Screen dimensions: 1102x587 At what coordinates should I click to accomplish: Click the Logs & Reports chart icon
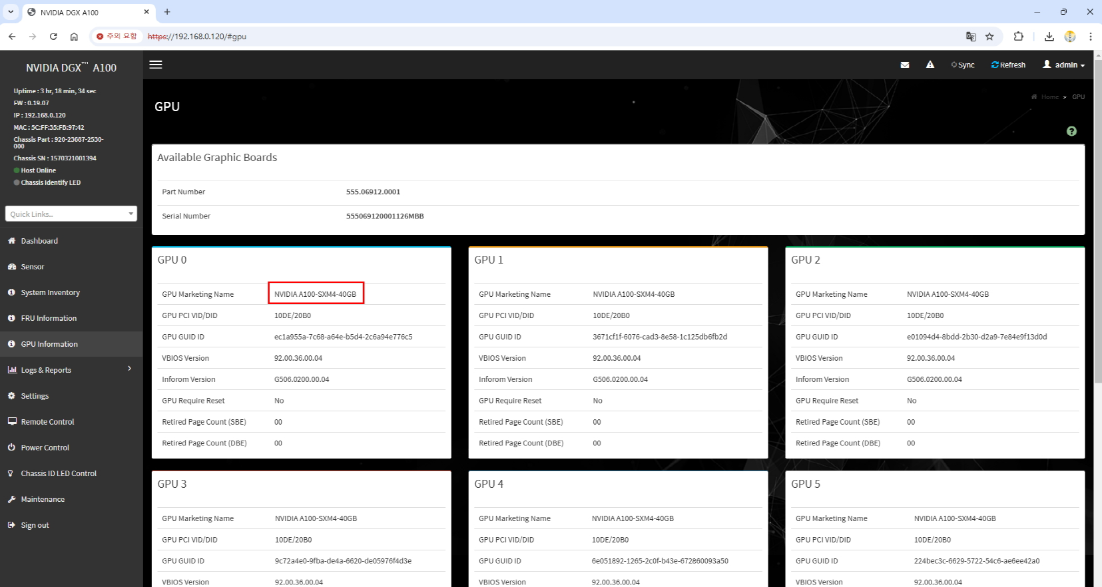pyautogui.click(x=12, y=370)
